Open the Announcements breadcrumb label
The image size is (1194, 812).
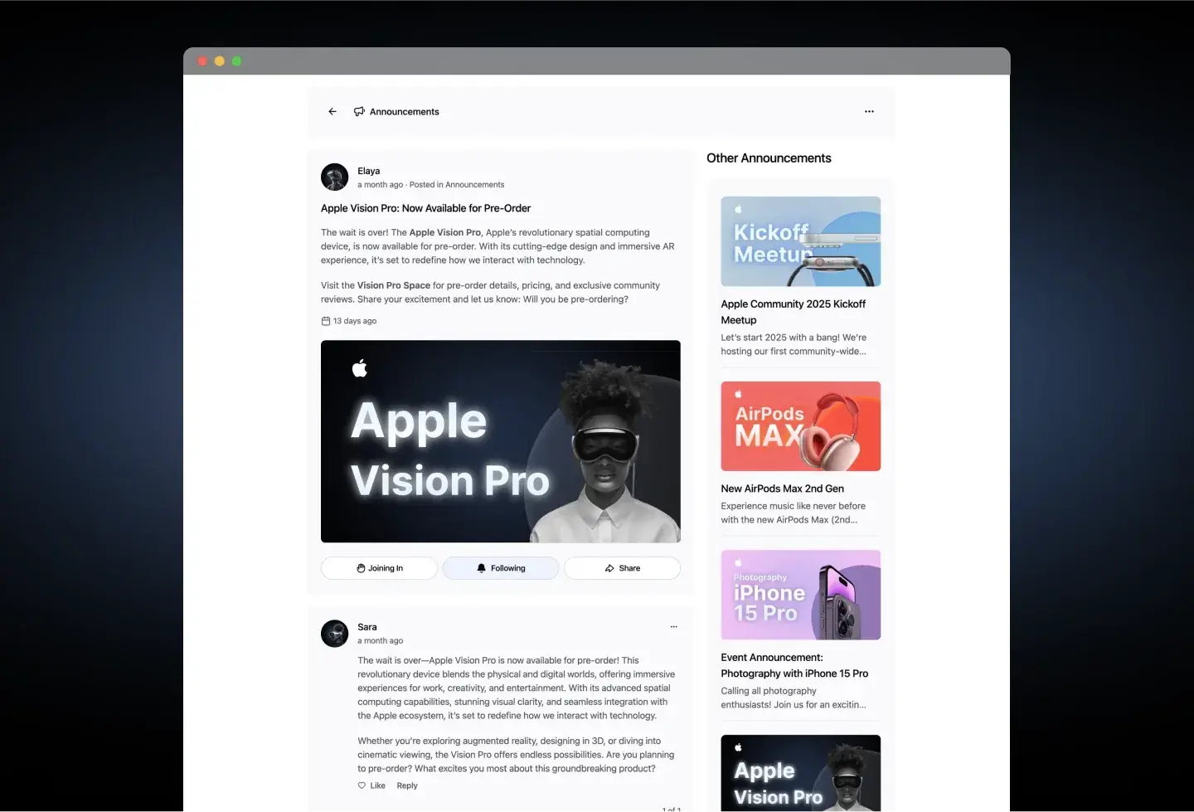(405, 111)
